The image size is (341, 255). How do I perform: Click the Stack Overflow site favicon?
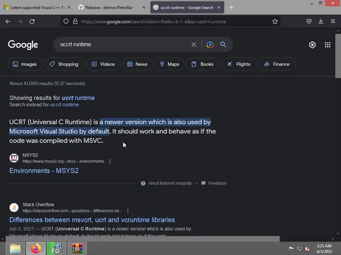[14, 208]
